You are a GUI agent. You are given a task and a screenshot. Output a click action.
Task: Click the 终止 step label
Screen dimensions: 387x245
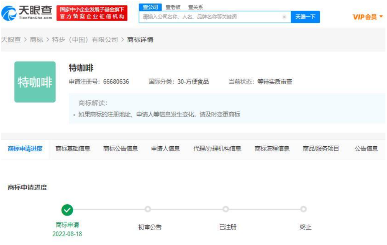(x=305, y=227)
